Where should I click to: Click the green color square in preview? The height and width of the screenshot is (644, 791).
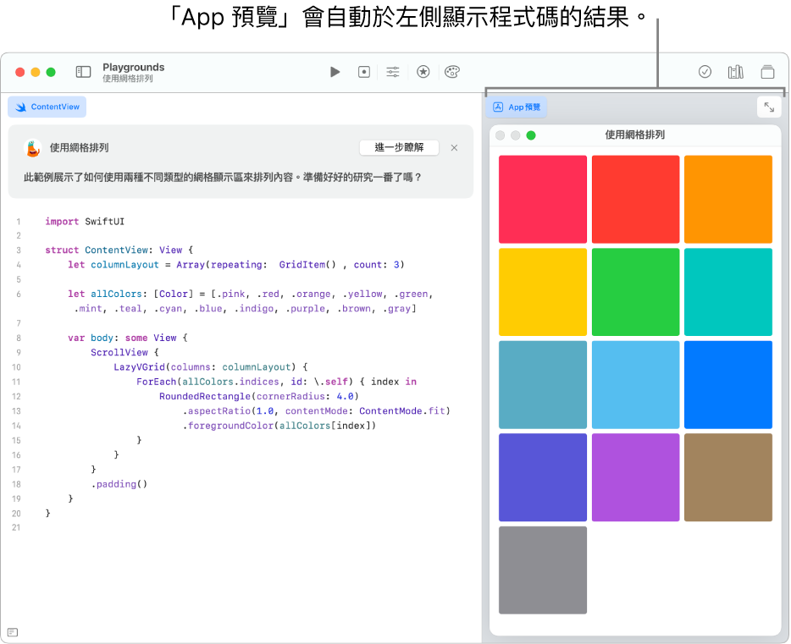click(635, 292)
